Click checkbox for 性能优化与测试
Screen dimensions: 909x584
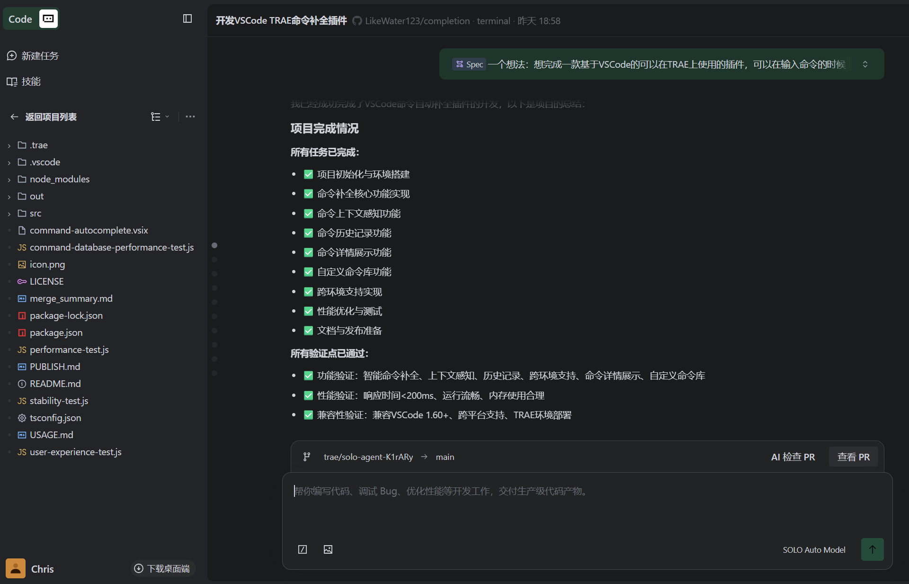point(308,311)
